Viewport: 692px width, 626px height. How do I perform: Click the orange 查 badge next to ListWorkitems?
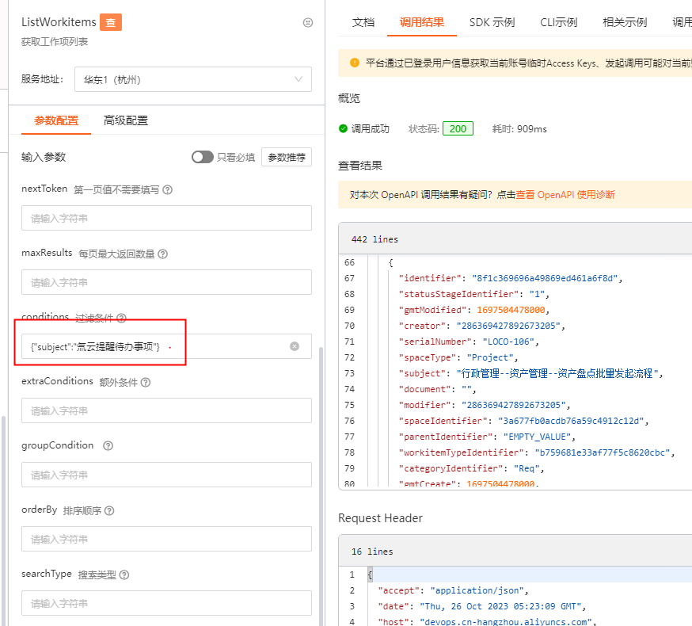111,22
